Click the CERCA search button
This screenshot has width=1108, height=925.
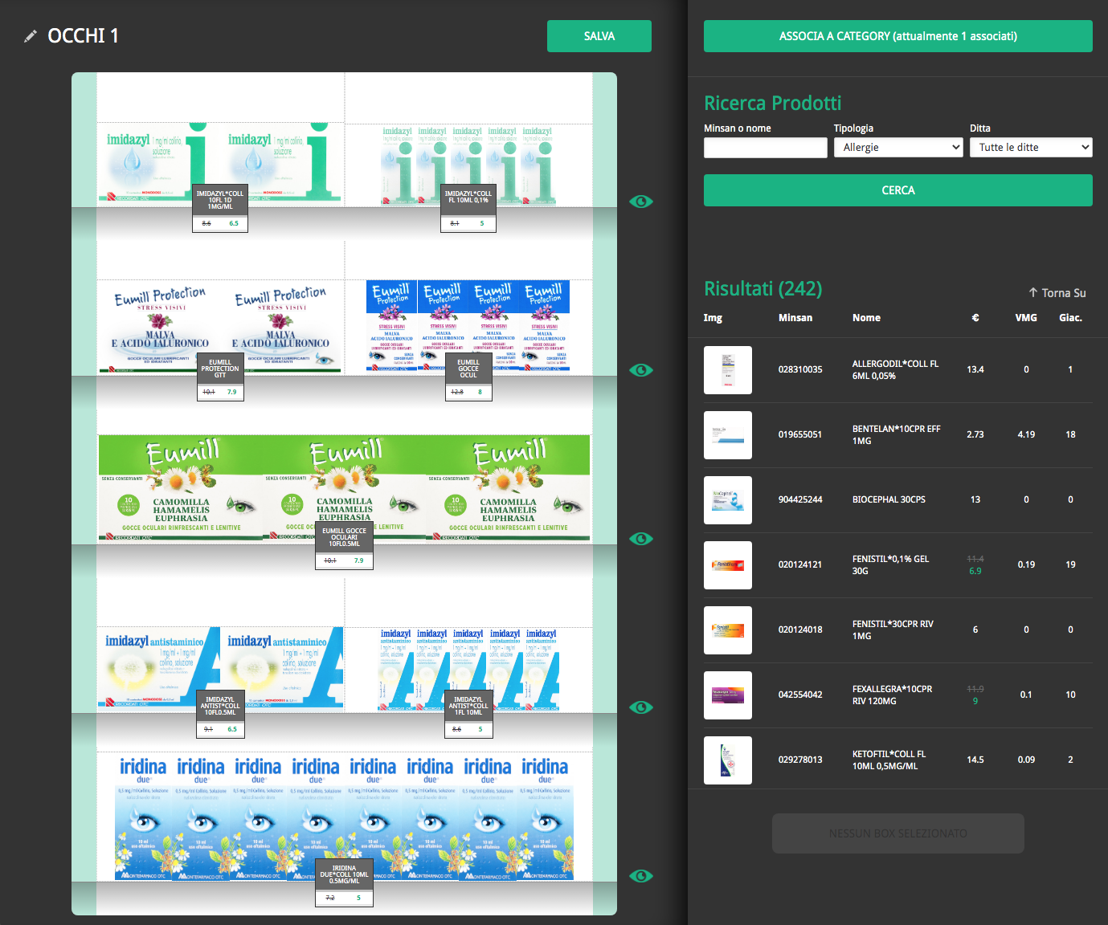898,190
